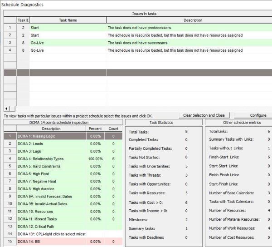This screenshot has width=272, height=247.
Task: Select DCMA 9A: Invalid Forecast Dates row
Action: click(63, 197)
